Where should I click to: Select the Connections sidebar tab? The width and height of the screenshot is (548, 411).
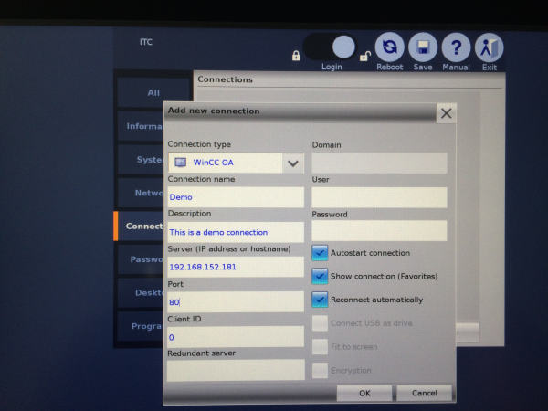tap(139, 227)
